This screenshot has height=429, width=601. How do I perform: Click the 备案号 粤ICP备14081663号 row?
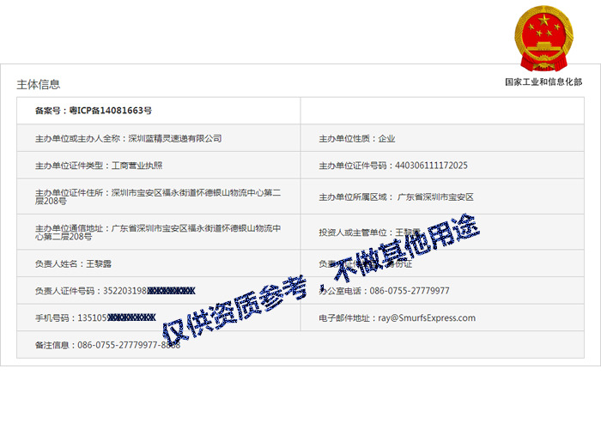tap(94, 111)
